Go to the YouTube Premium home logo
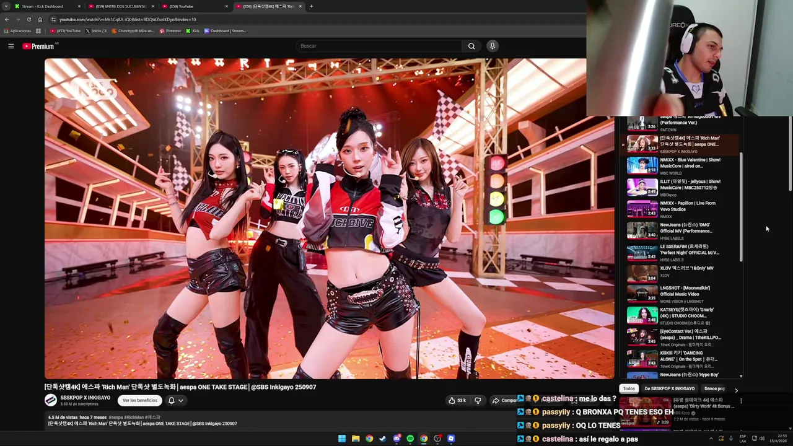This screenshot has width=793, height=446. [x=38, y=46]
